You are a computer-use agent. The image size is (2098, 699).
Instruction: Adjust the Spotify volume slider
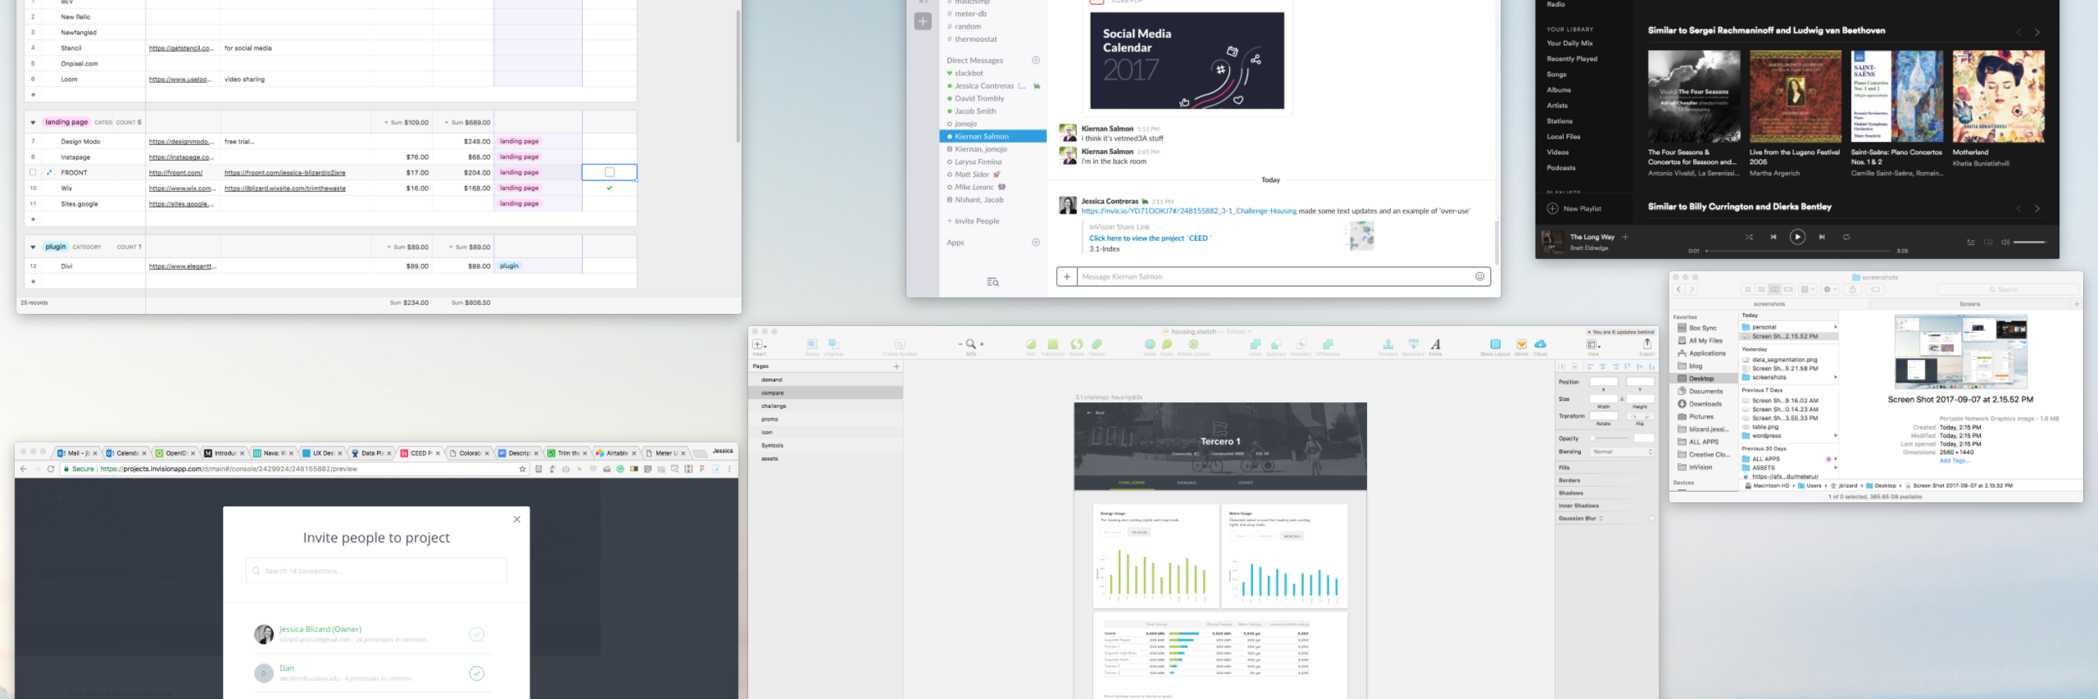pyautogui.click(x=2031, y=242)
